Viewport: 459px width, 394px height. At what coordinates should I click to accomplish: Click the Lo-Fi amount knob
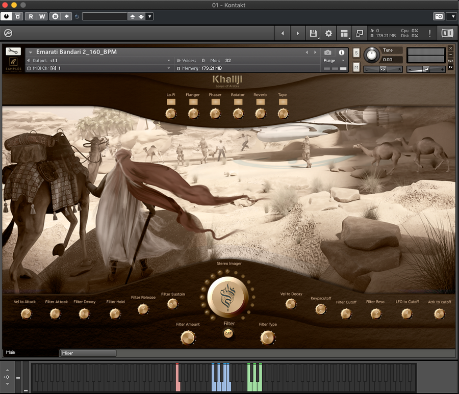pyautogui.click(x=171, y=114)
